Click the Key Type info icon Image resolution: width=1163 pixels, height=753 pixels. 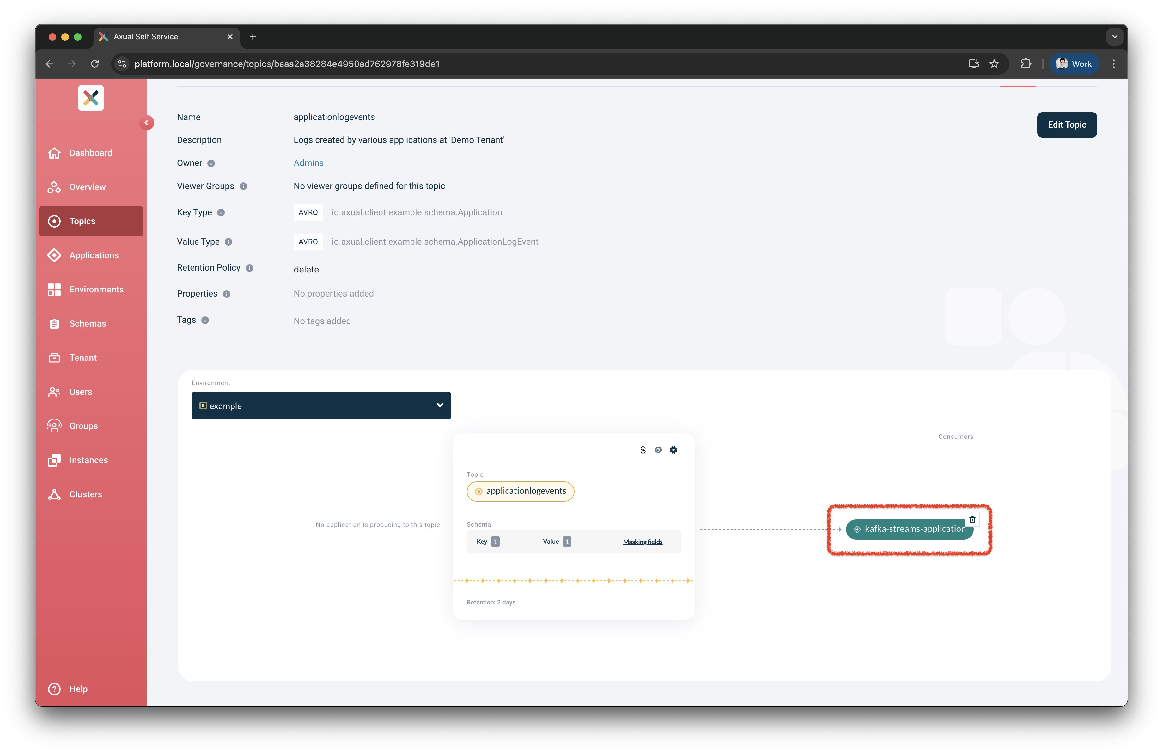221,212
